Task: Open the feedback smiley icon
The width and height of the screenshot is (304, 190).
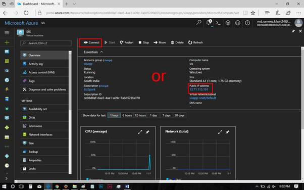Action: [238, 23]
